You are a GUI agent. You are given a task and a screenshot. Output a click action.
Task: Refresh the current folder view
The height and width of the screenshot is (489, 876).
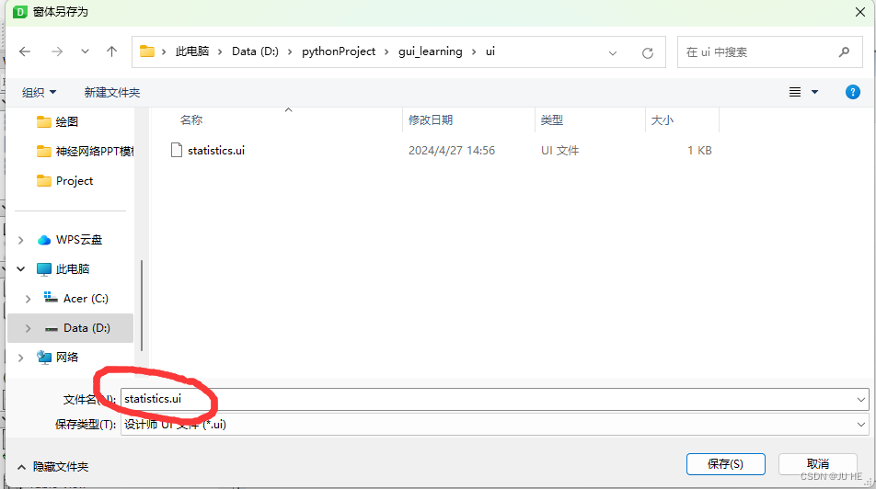click(x=648, y=53)
